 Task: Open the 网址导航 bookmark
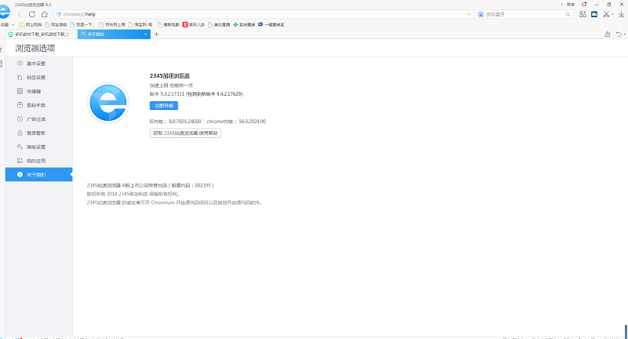56,25
